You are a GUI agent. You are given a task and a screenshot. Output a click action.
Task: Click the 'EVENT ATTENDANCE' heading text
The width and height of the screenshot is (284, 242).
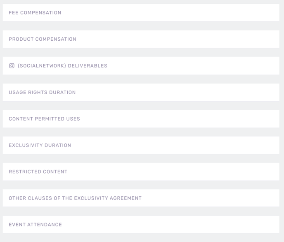click(35, 225)
